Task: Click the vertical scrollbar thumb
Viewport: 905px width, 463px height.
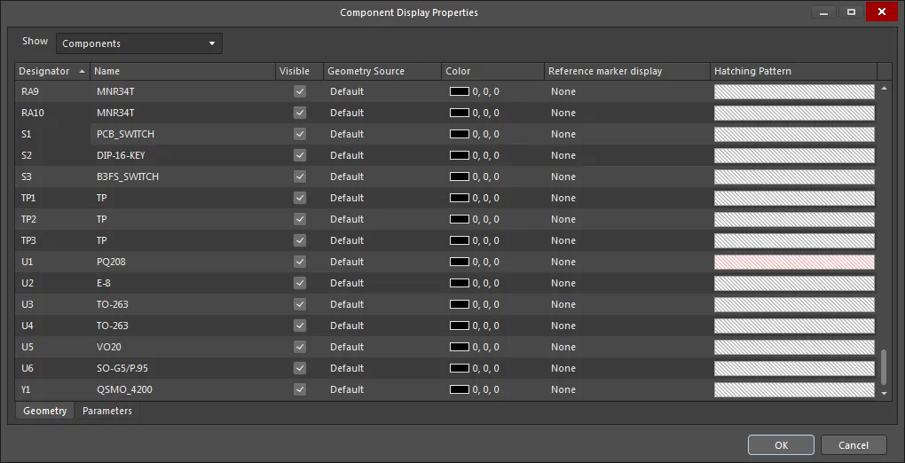Action: 885,366
